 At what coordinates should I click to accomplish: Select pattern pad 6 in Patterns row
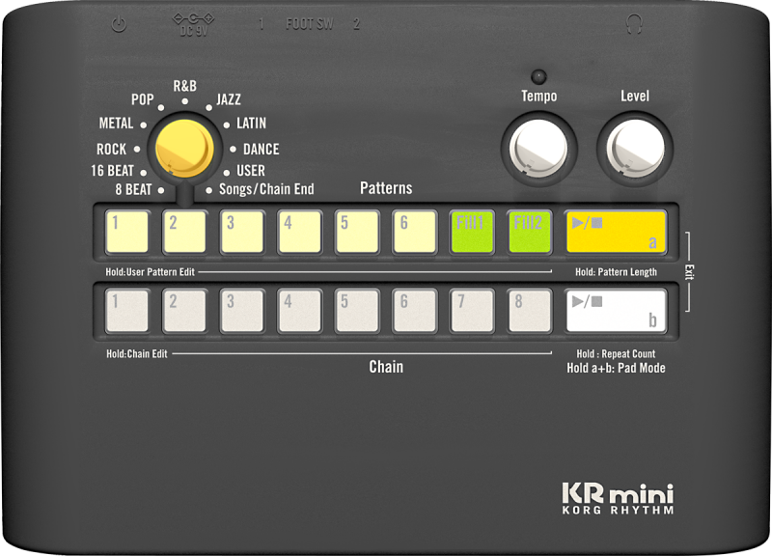tap(415, 232)
